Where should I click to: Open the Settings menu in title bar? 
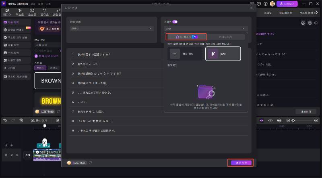(x=41, y=4)
